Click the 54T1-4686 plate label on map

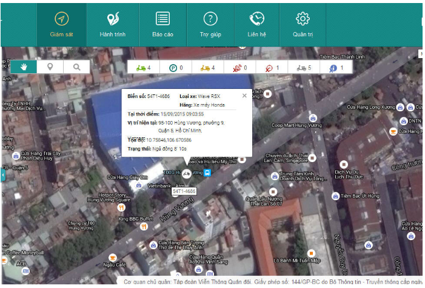[184, 191]
